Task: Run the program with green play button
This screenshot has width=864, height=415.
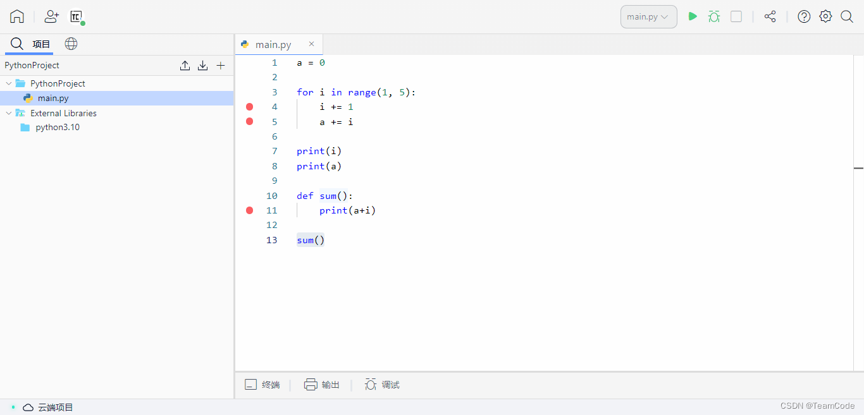Action: click(693, 16)
